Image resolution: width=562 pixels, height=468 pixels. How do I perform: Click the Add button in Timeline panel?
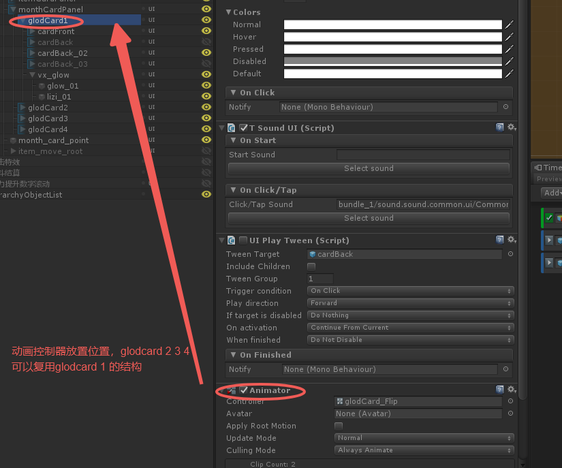[x=552, y=193]
